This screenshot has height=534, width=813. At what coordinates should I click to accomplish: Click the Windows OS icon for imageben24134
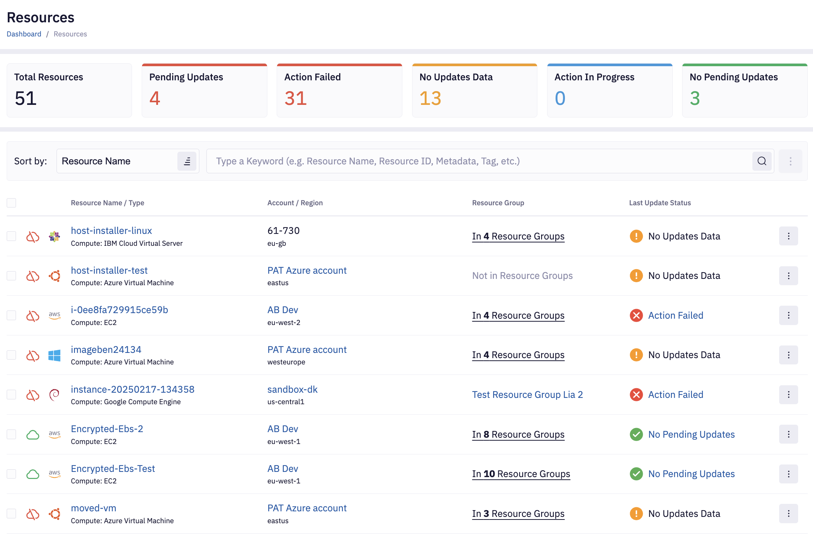(54, 356)
